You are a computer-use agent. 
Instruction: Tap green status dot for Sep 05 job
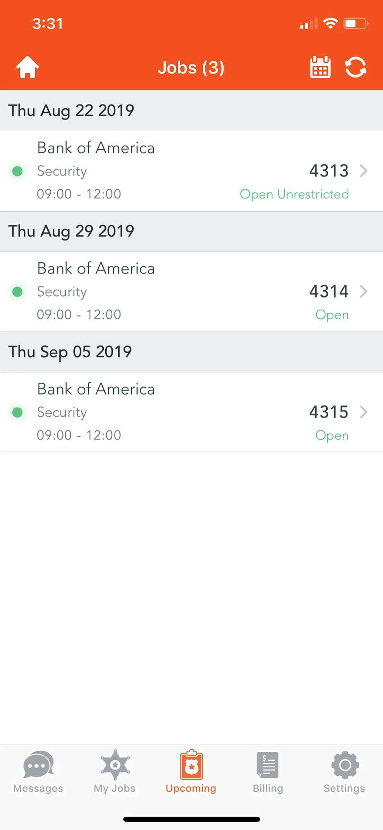(17, 413)
